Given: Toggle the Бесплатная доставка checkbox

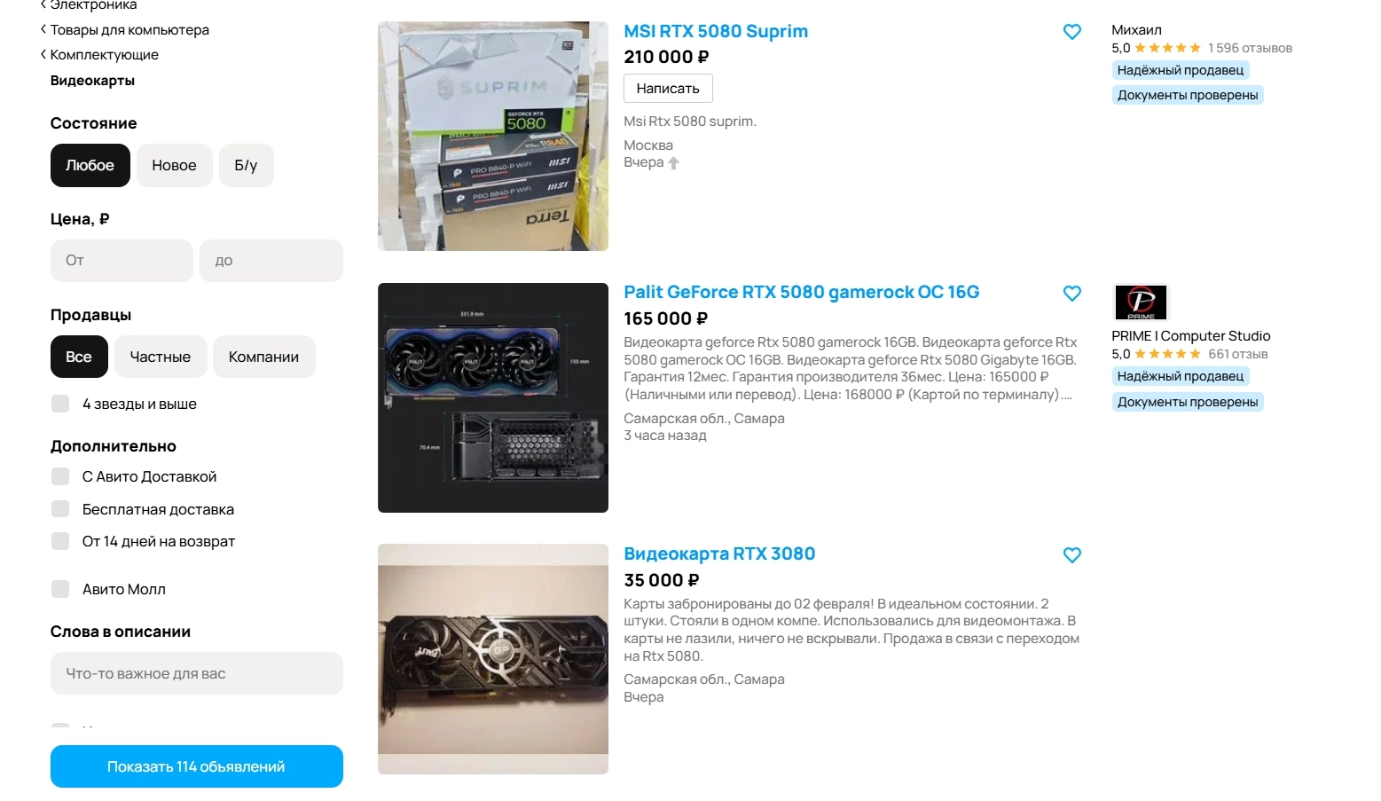Looking at the screenshot, I should point(60,508).
